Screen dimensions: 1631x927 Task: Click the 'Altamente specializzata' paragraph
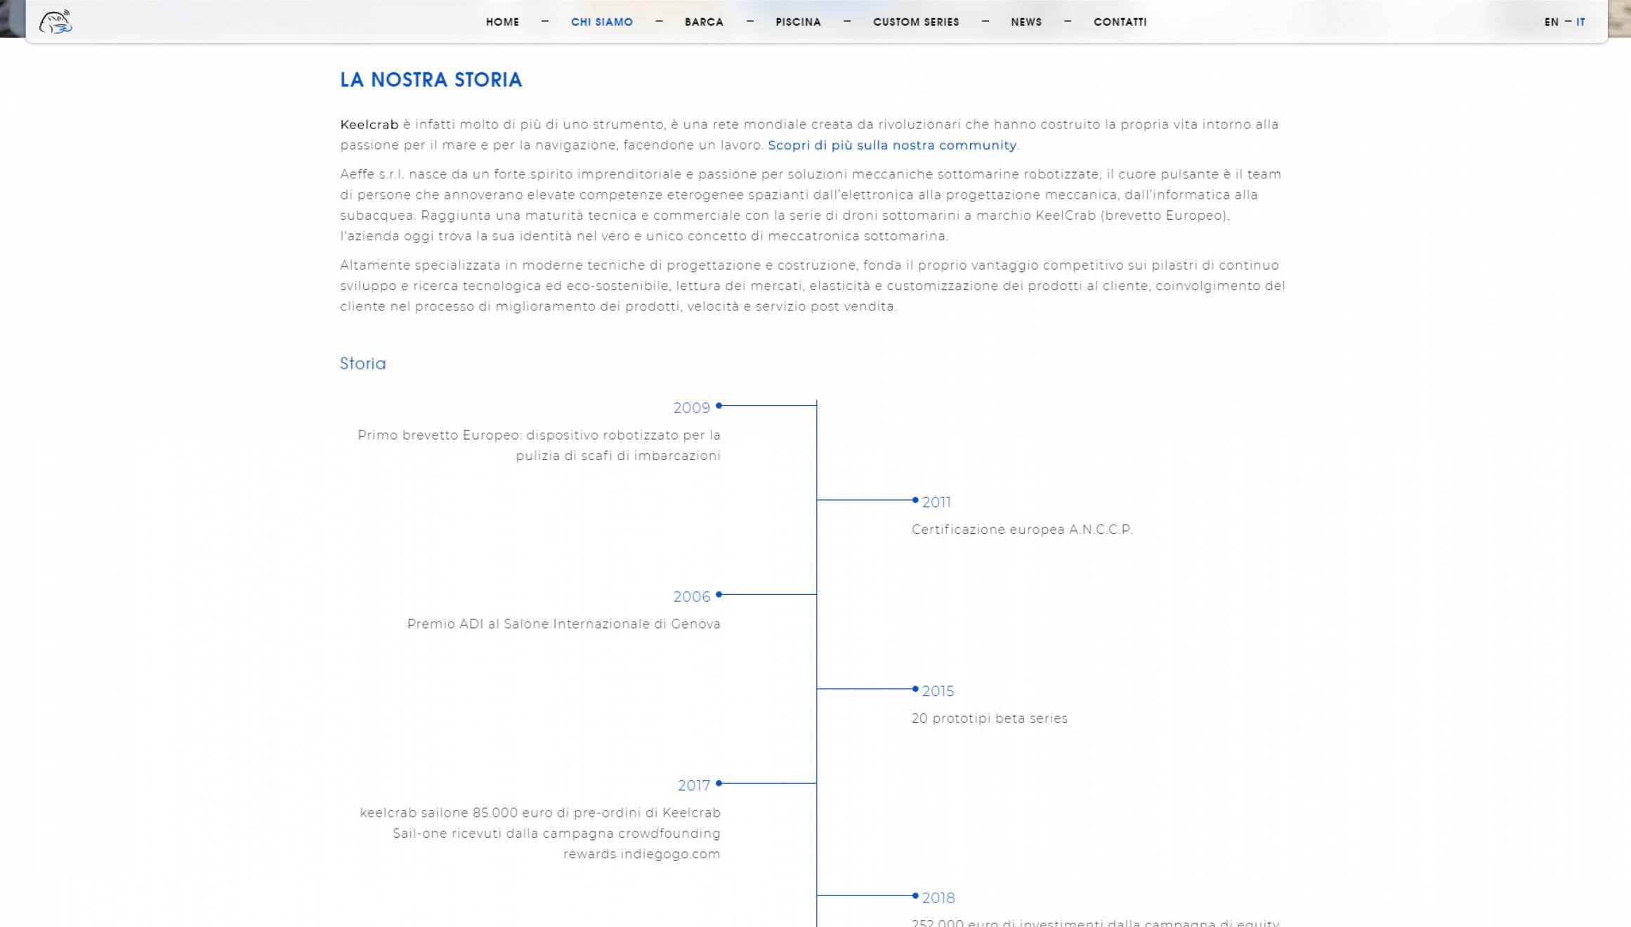click(x=813, y=286)
